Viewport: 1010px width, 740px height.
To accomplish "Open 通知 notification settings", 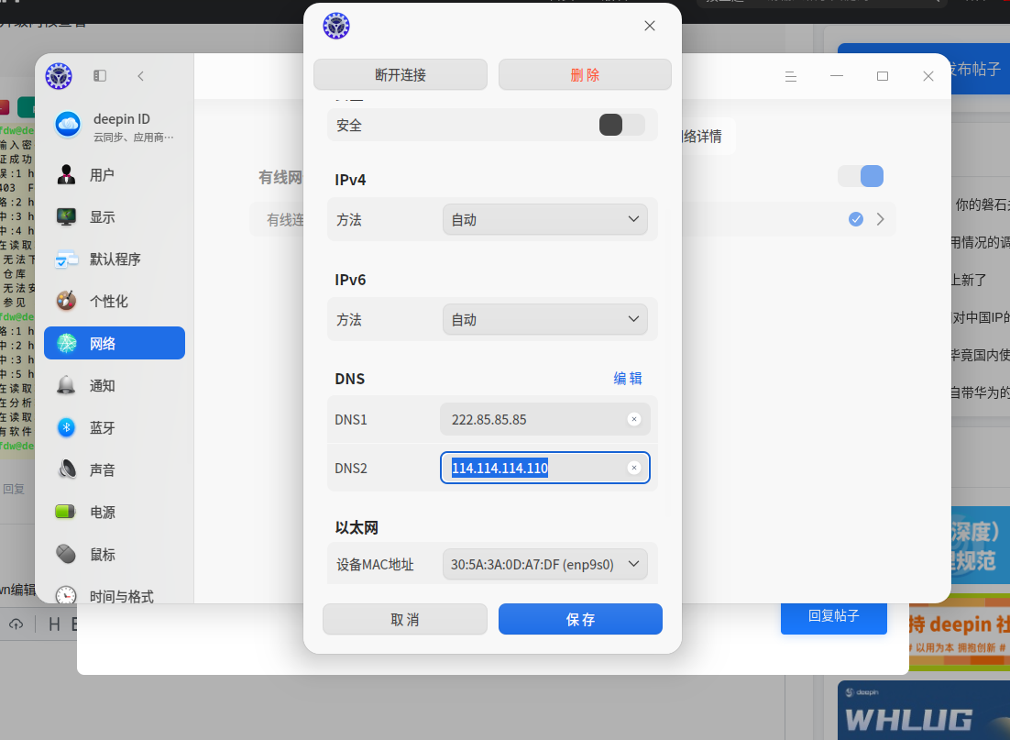I will coord(115,385).
